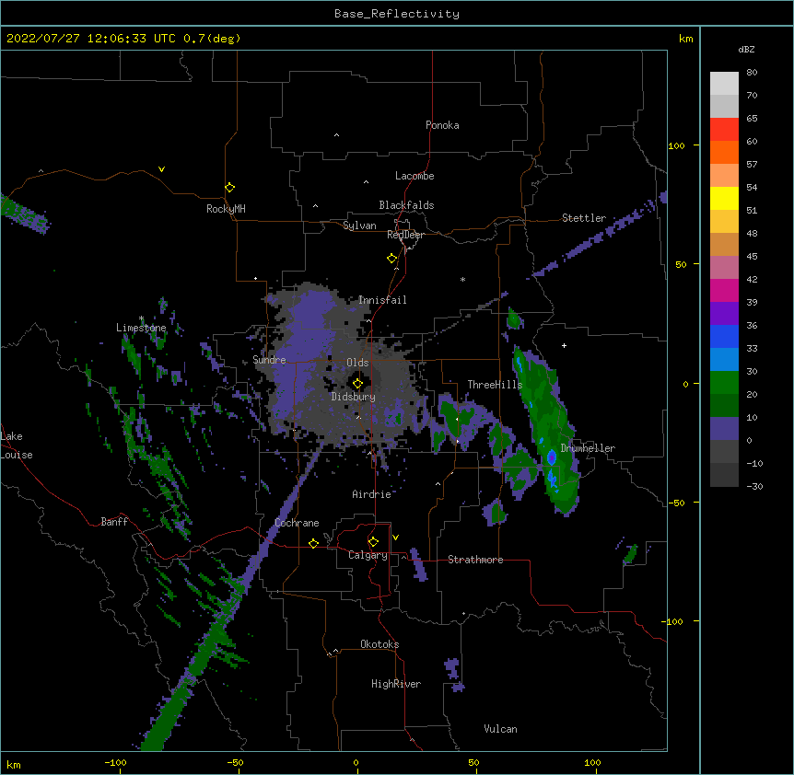Click the Innisfail city label
794x775 pixels.
[x=382, y=300]
